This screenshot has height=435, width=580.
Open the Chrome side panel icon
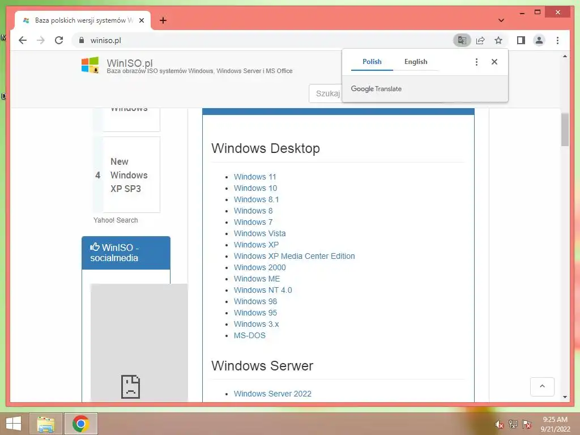521,40
